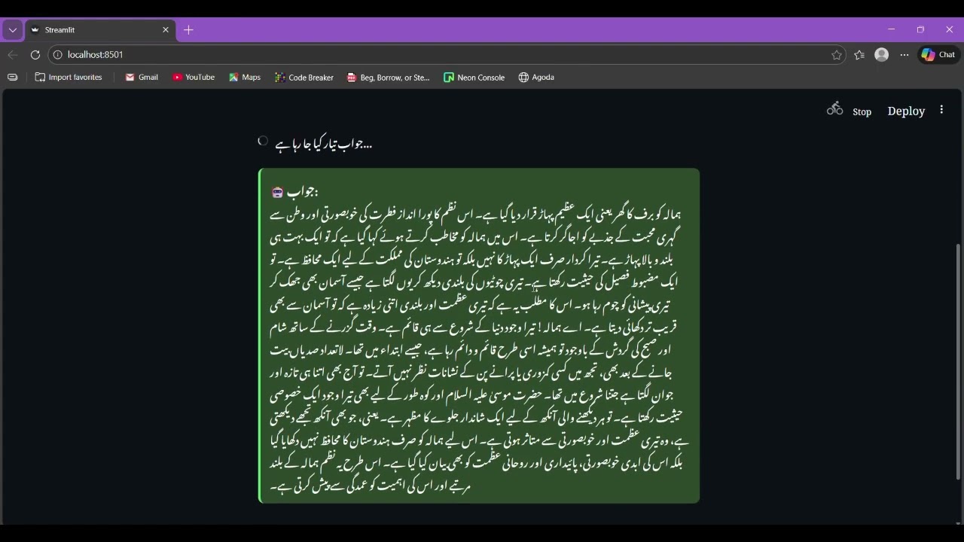The height and width of the screenshot is (542, 964).
Task: Open Gmail bookmark
Action: tap(141, 78)
